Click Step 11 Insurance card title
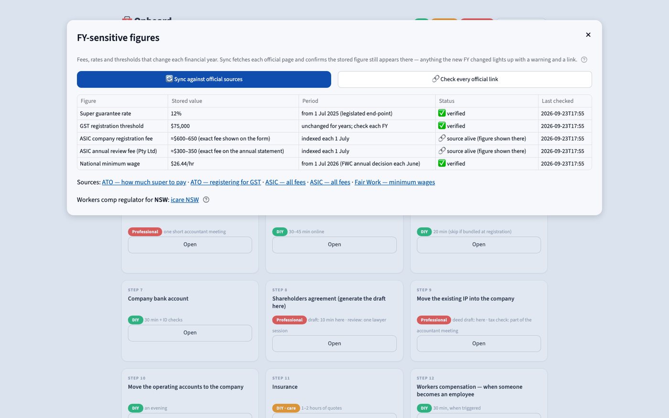The height and width of the screenshot is (418, 669). (x=285, y=387)
